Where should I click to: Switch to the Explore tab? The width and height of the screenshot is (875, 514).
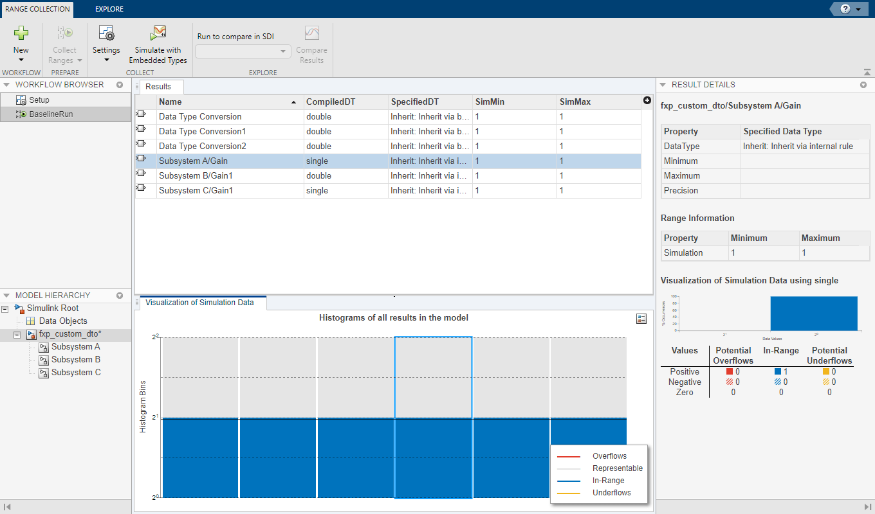109,9
